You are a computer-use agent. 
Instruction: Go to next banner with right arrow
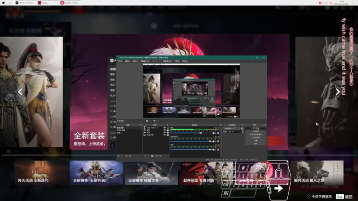pos(338,92)
